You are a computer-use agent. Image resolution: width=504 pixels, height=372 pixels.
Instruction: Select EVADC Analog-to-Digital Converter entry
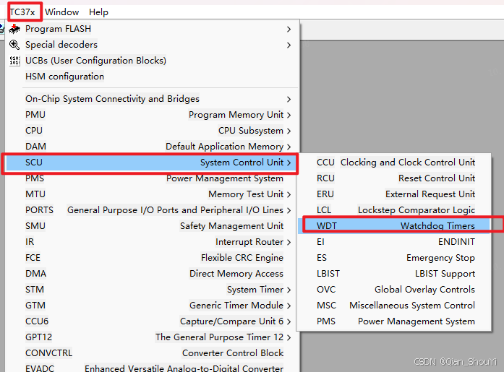(x=153, y=368)
